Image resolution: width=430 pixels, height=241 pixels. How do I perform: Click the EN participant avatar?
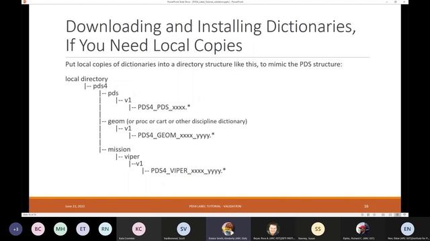(407, 229)
